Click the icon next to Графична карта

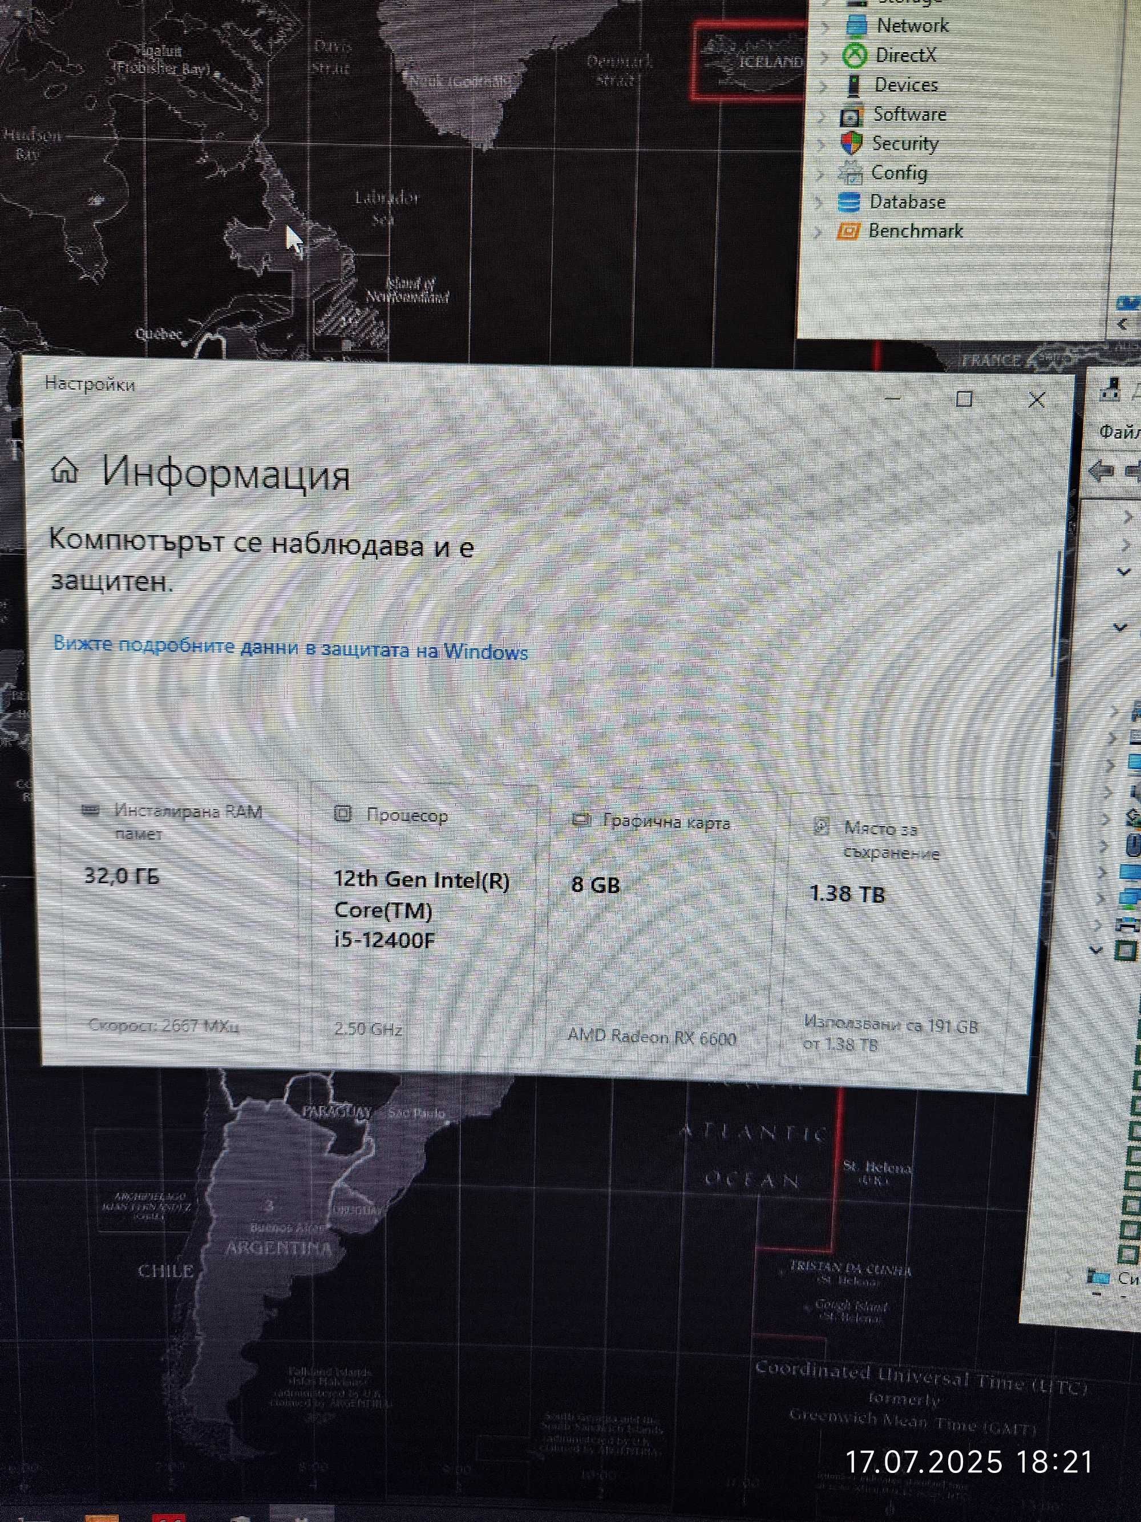click(582, 819)
